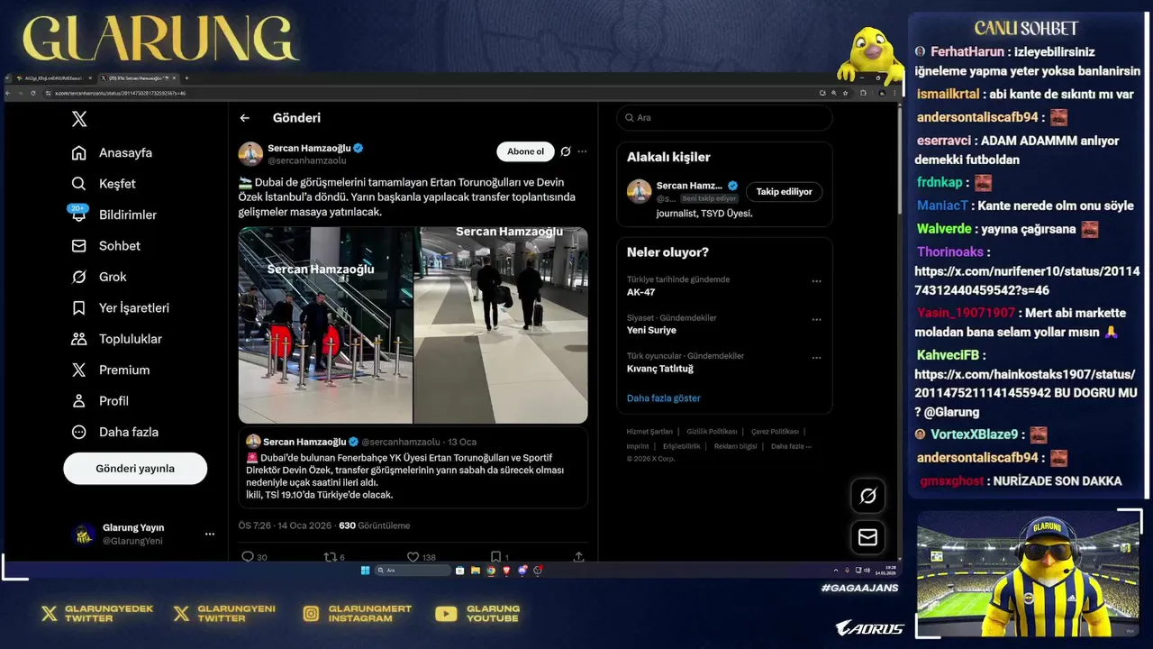
Task: Open Anasayfa home icon
Action: pyautogui.click(x=79, y=153)
